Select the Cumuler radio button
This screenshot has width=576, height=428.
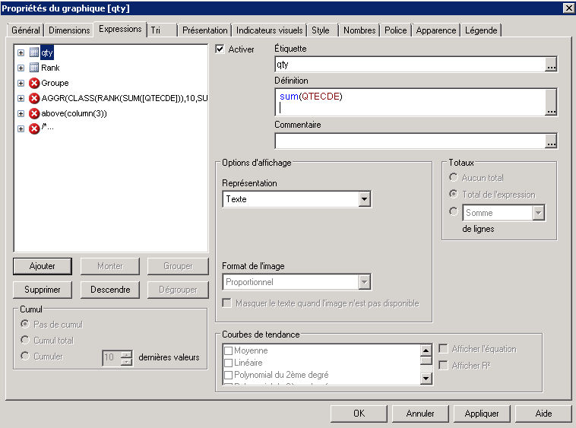(25, 356)
